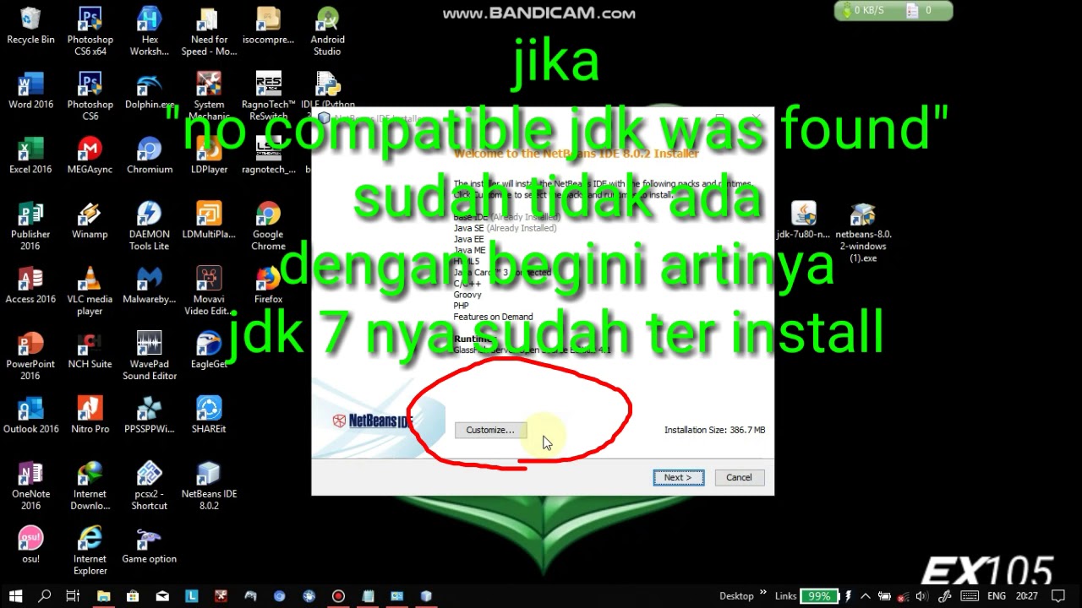Select DAEMON Tools Lite icon
The height and width of the screenshot is (608, 1082).
pos(150,226)
